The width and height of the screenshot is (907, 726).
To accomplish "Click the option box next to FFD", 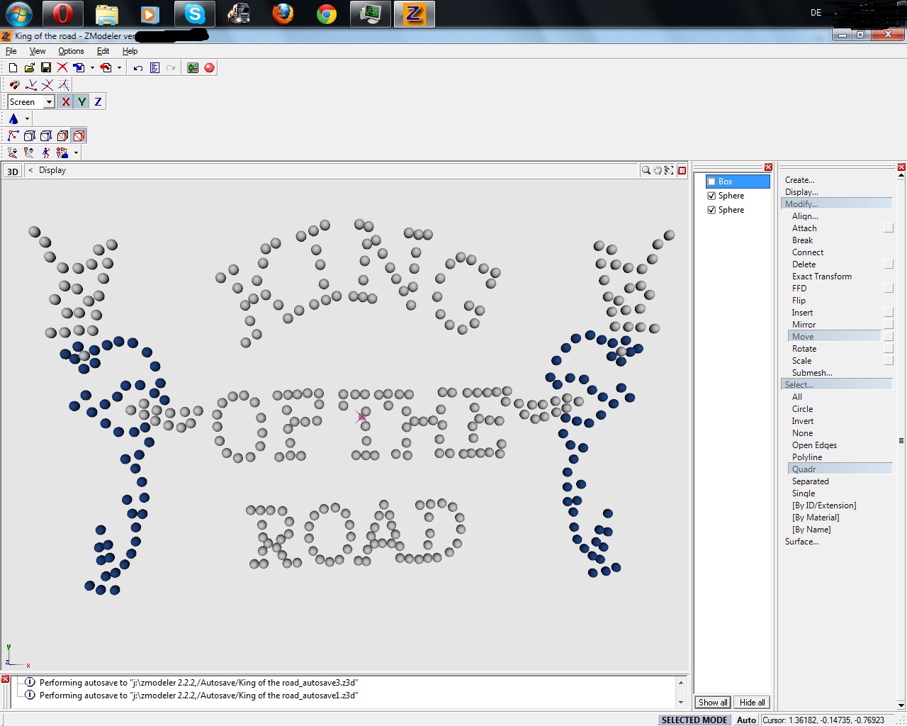I will click(x=889, y=289).
